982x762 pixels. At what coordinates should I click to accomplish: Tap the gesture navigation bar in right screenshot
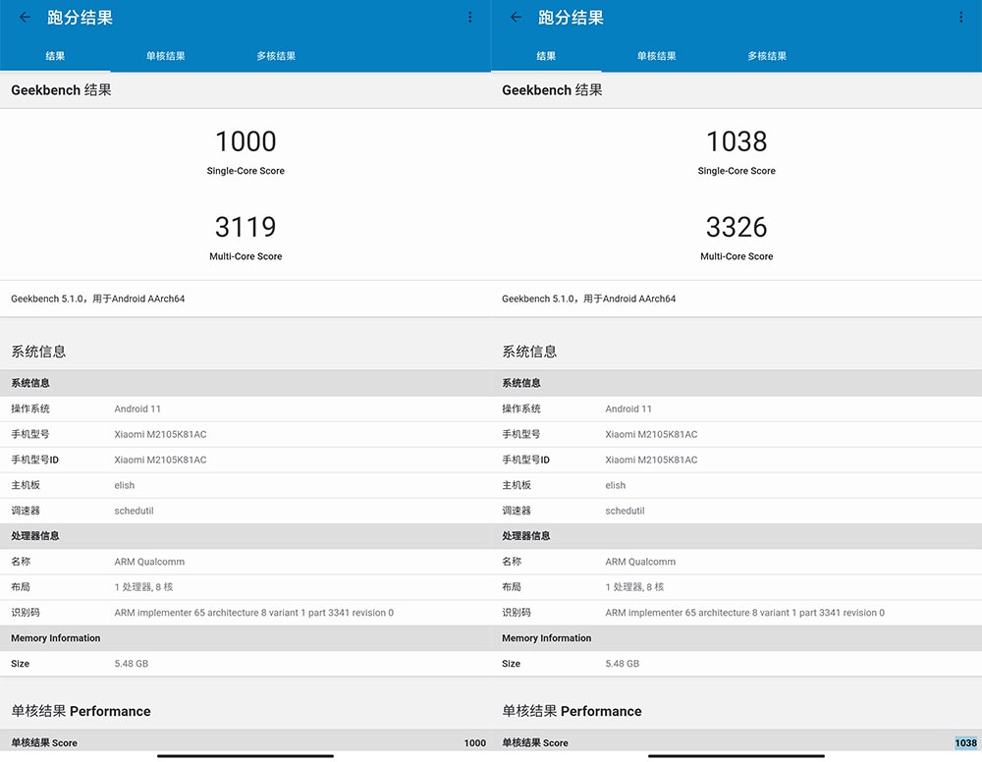pos(736,756)
